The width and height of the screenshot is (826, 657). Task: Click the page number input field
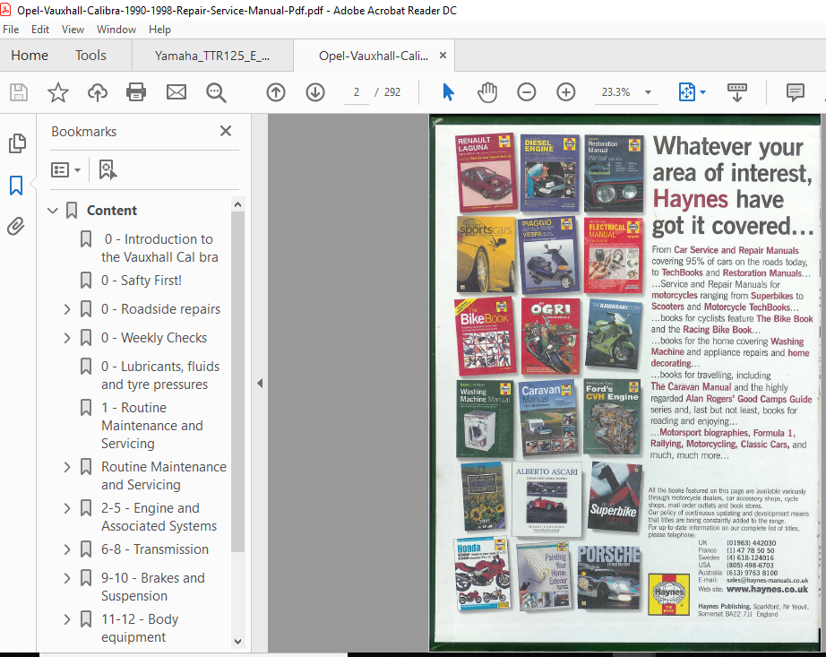(357, 92)
